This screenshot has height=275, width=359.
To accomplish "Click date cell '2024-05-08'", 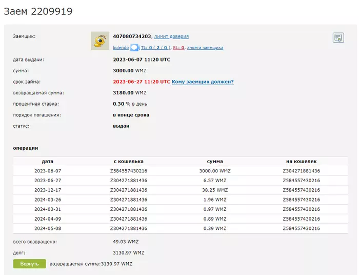I will pyautogui.click(x=48, y=228).
